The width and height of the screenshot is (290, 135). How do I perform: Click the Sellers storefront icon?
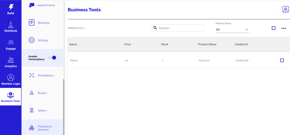[32, 110]
